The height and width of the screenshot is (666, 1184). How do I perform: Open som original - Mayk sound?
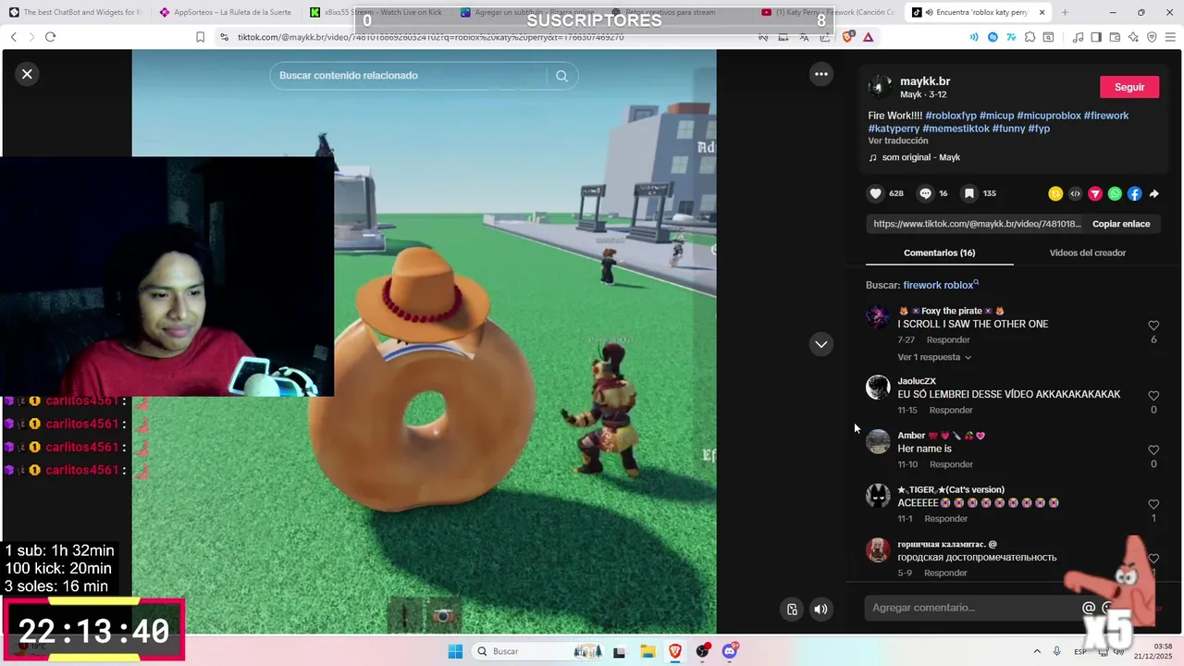click(921, 157)
